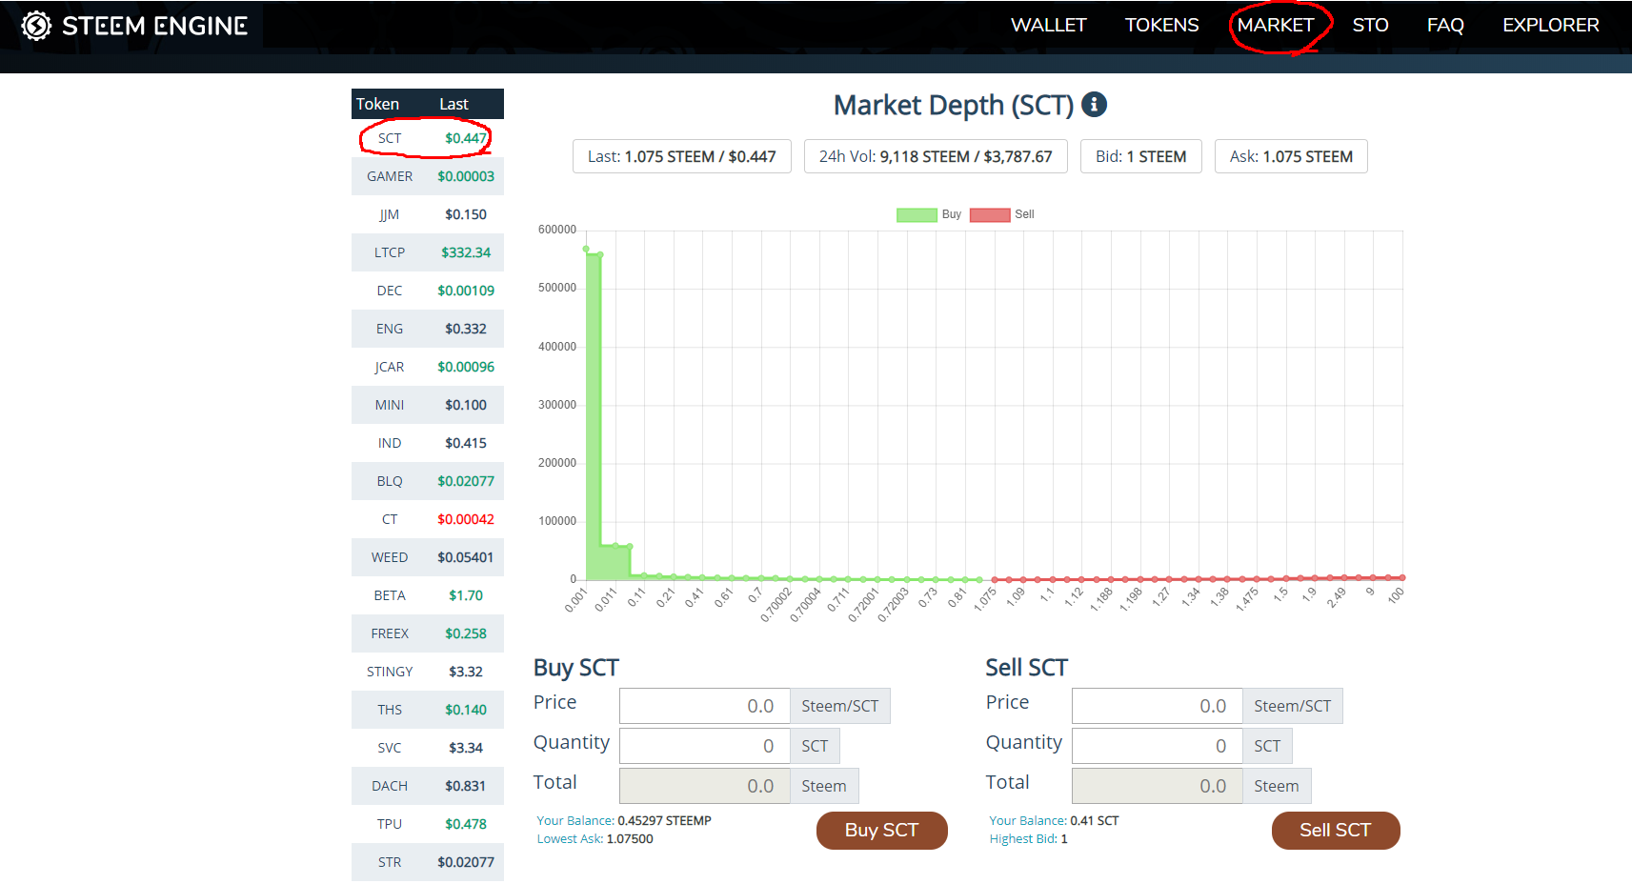Select the BLQ token row
1632x884 pixels.
[428, 481]
